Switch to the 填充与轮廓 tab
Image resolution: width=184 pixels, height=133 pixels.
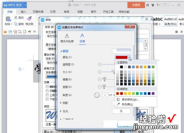click(x=67, y=38)
